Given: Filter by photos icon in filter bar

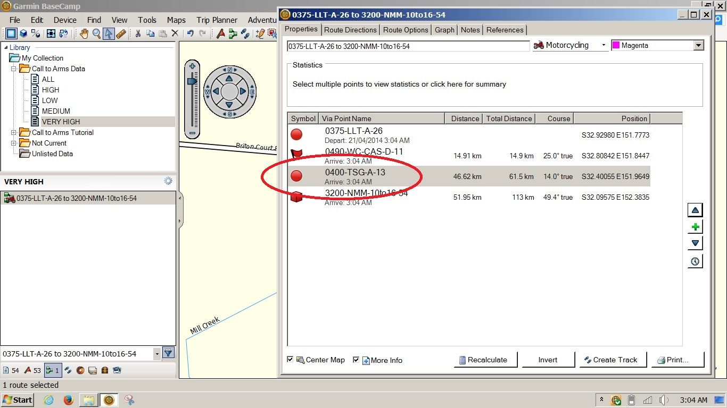Looking at the screenshot, I should click(117, 370).
